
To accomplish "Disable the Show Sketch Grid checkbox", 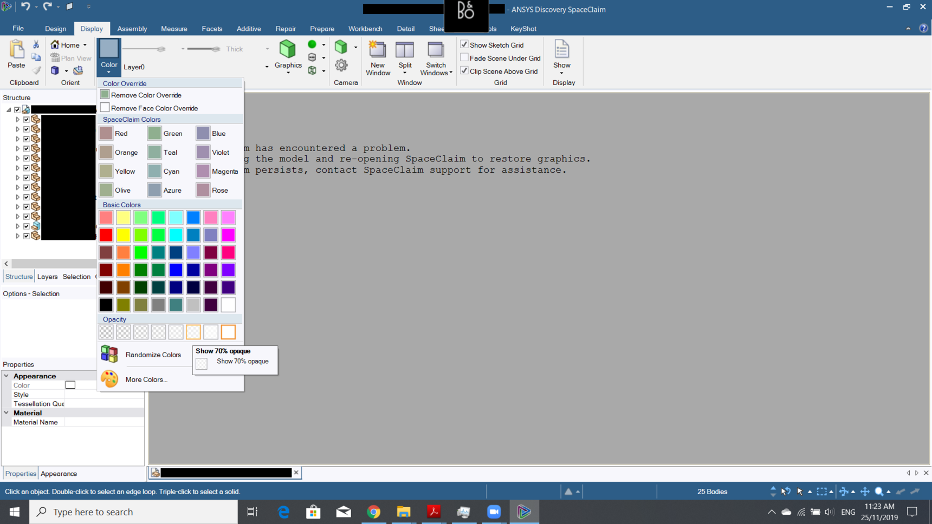I will 464,44.
